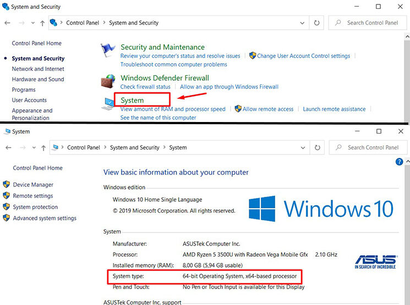Go up one level in System window
The height and width of the screenshot is (305, 410).
click(x=43, y=148)
